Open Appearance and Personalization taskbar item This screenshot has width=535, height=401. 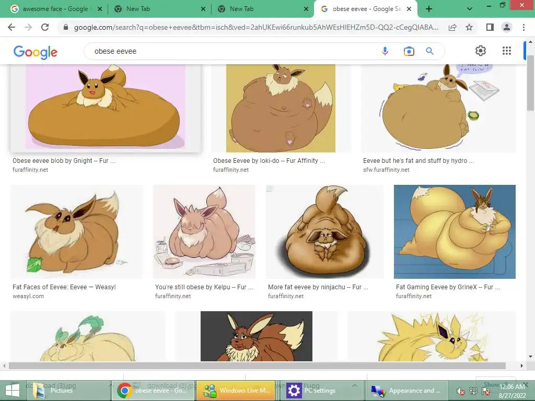[x=406, y=391]
